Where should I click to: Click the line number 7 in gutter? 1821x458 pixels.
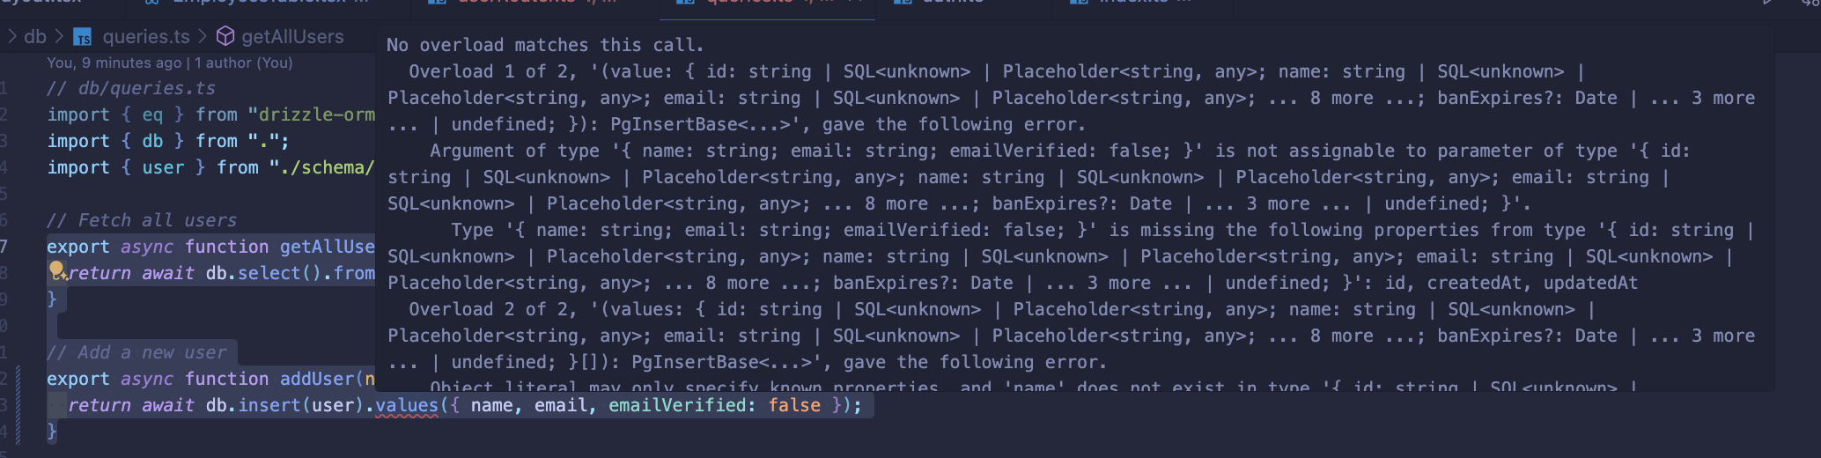[4, 247]
